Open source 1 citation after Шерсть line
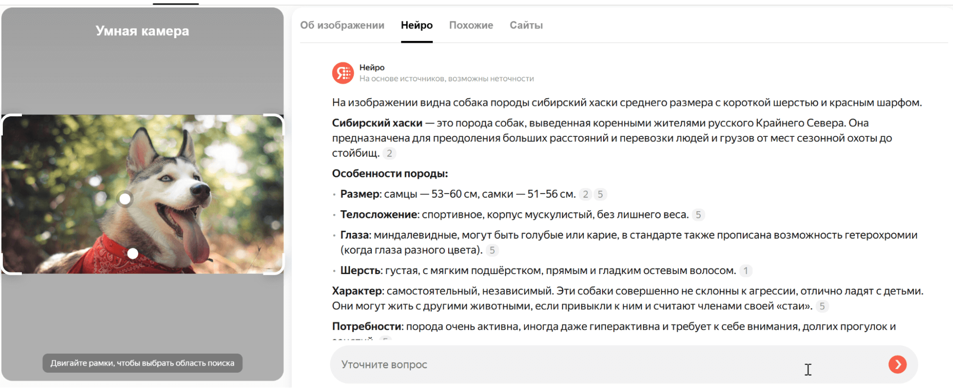Screen dimensions: 953x388 tap(746, 271)
